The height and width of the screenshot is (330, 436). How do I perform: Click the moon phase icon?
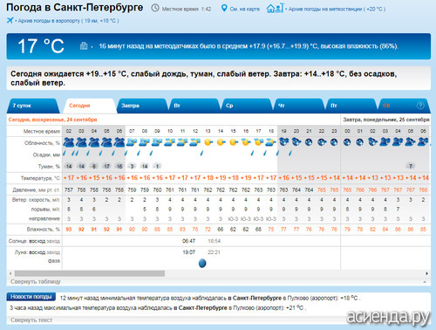[202, 263]
